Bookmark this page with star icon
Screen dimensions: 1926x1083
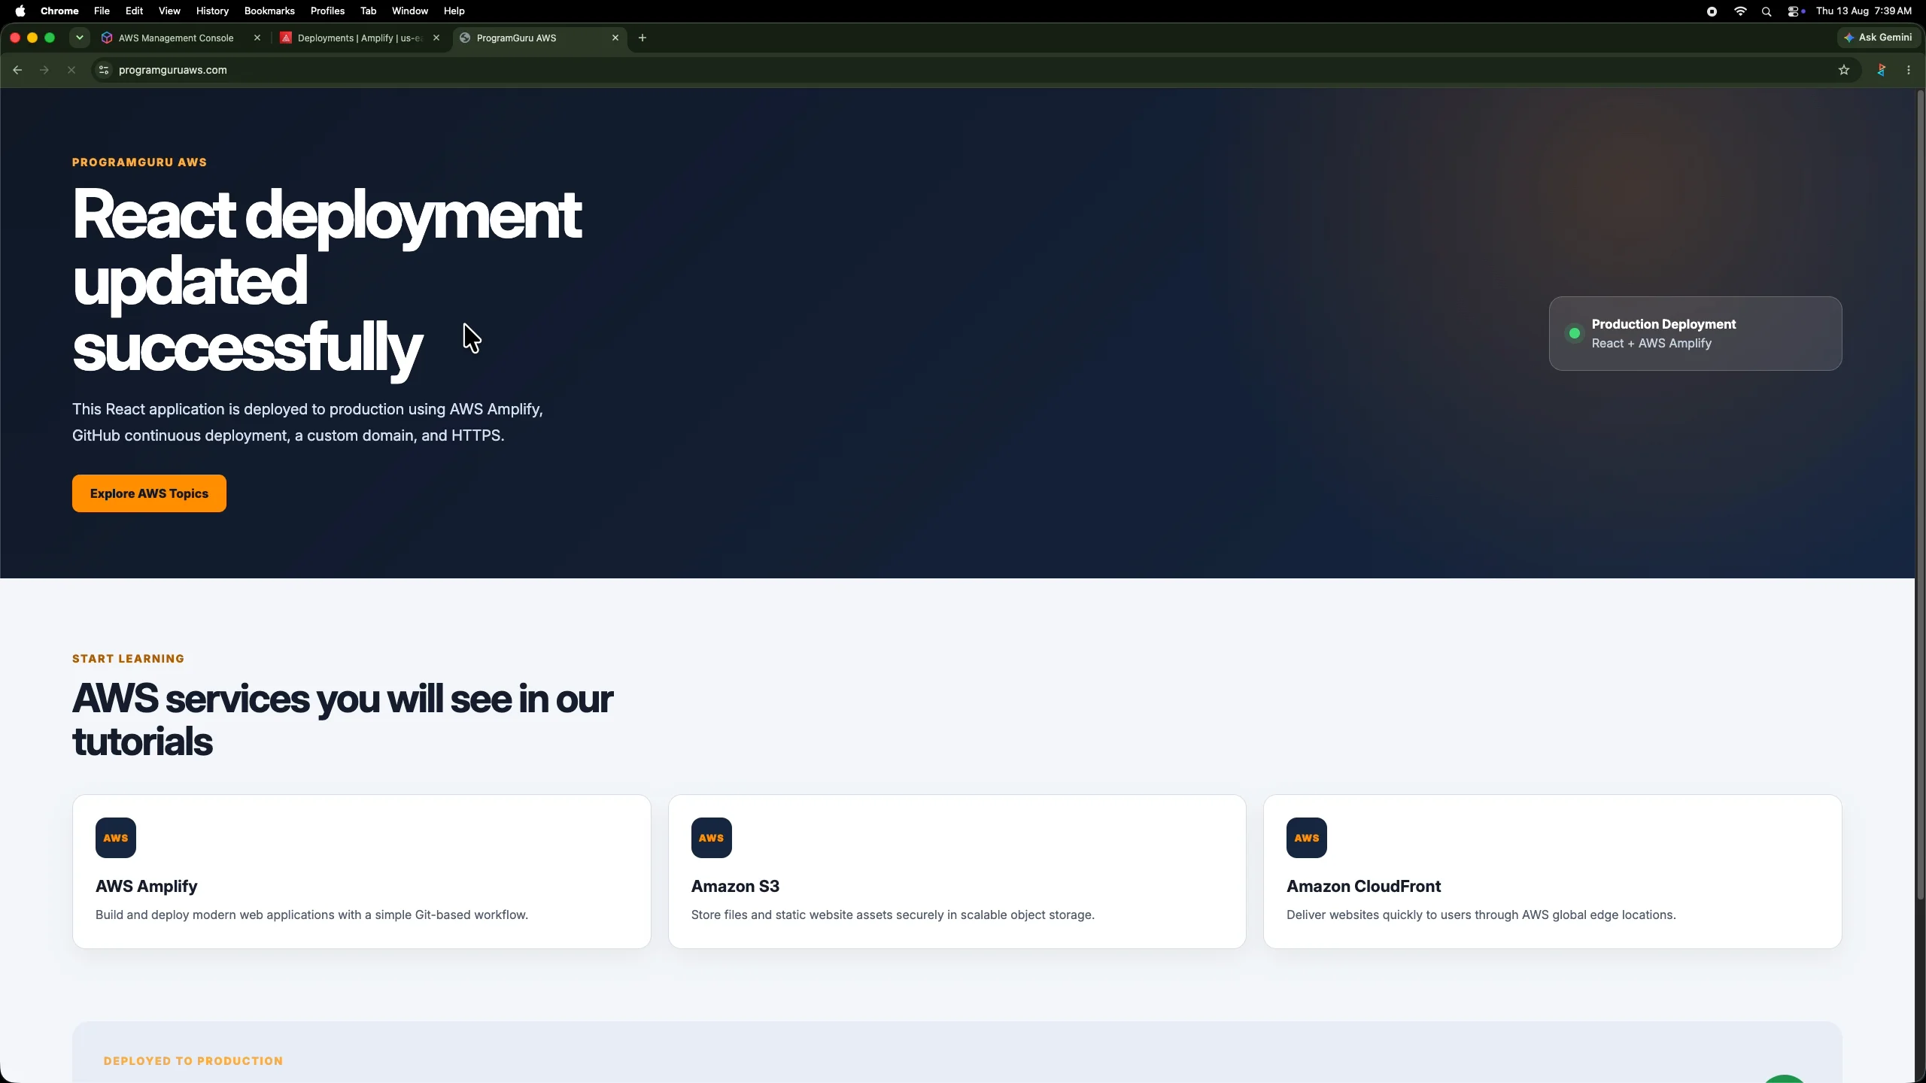click(x=1844, y=70)
